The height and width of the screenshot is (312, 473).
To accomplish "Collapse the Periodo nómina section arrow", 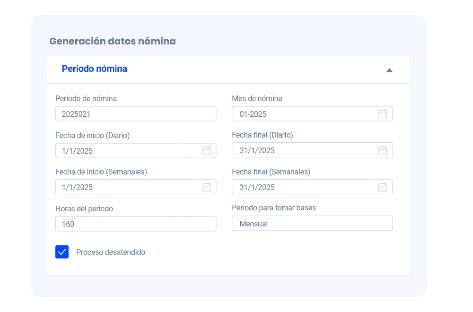I will (x=389, y=70).
